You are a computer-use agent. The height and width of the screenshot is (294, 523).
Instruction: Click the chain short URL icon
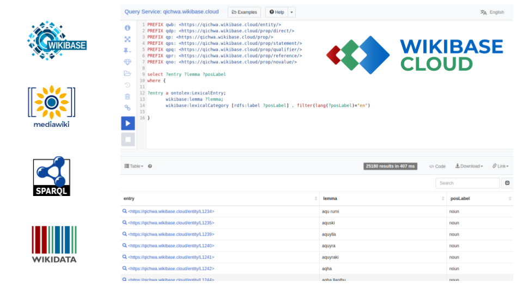[x=127, y=108]
